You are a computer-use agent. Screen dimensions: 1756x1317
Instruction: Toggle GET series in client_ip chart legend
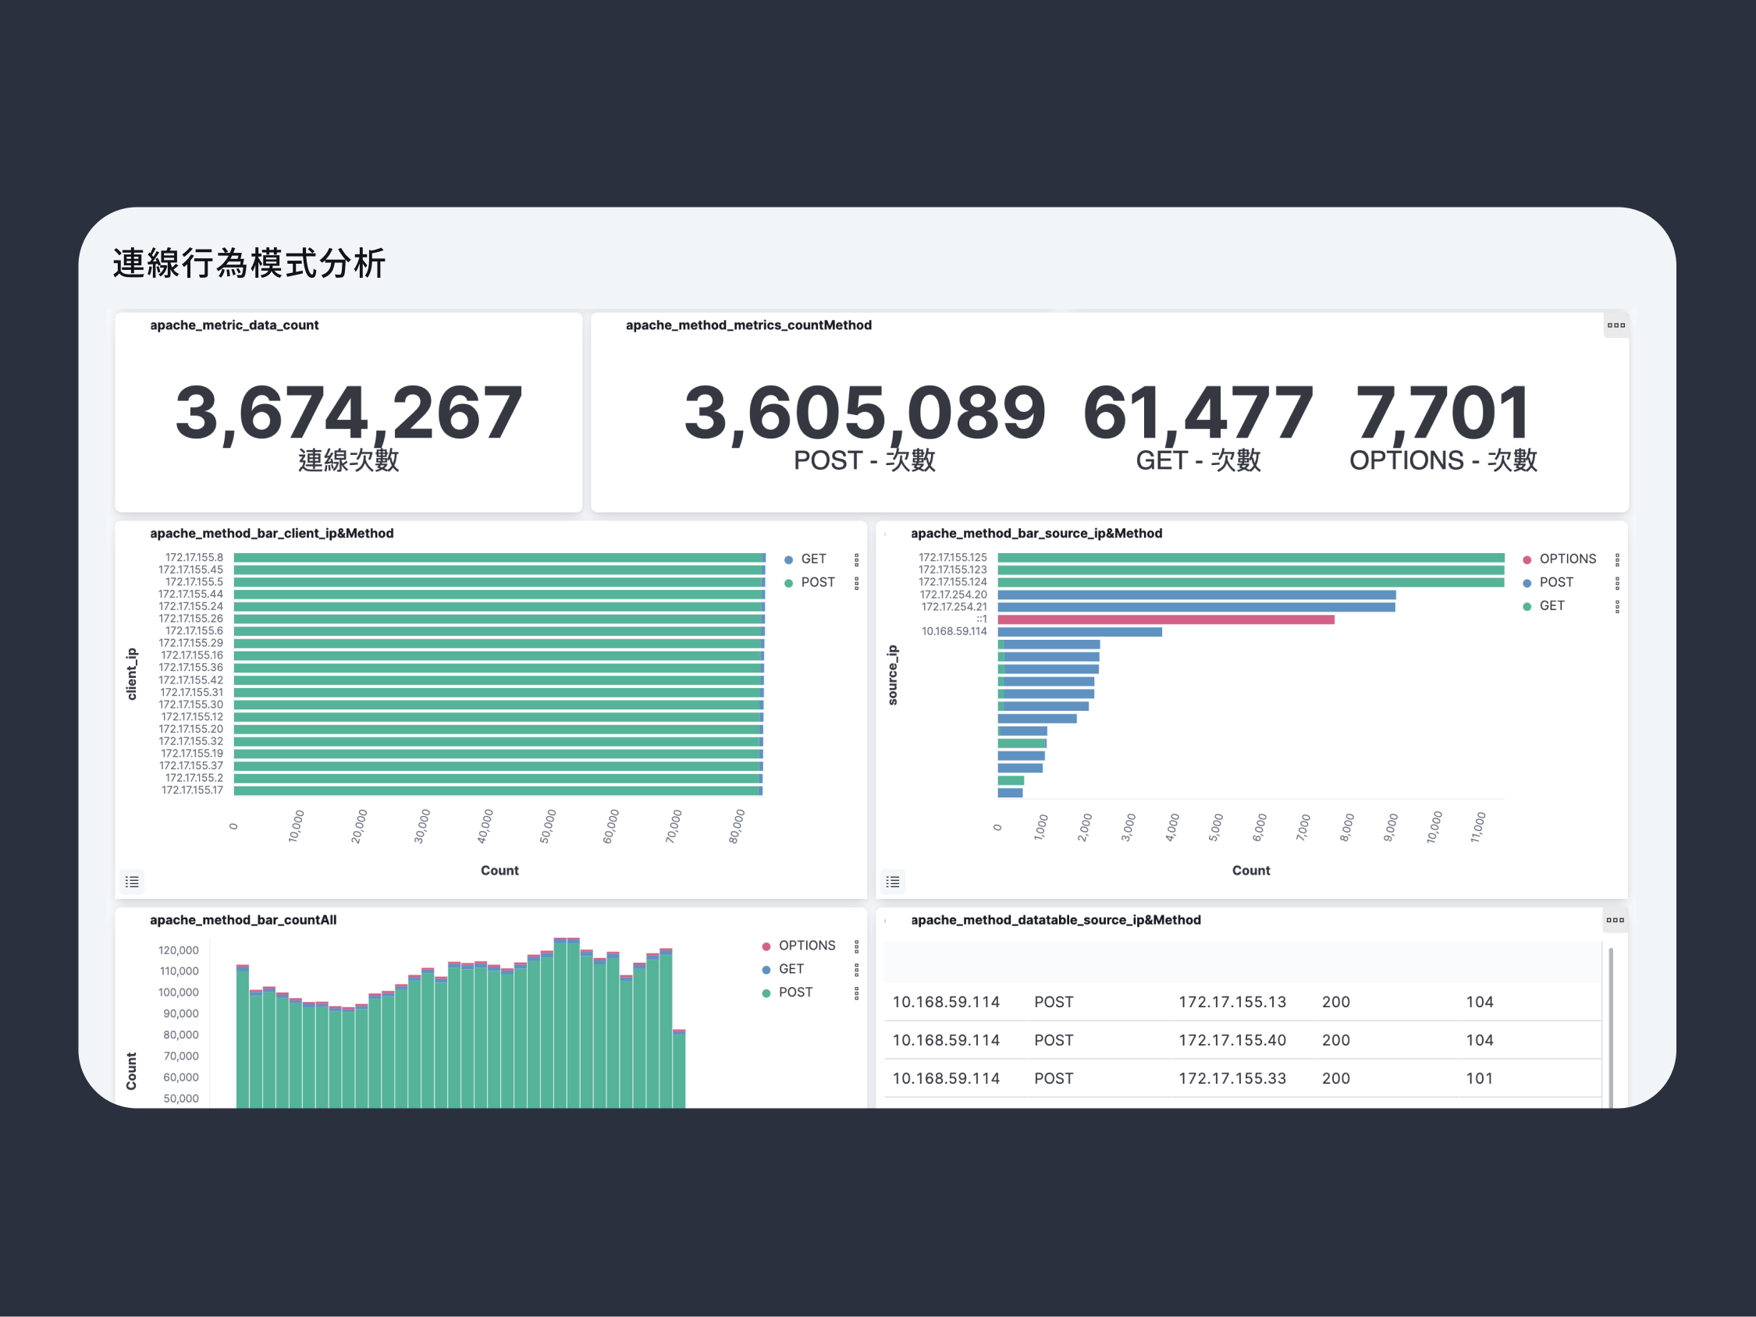tap(813, 559)
